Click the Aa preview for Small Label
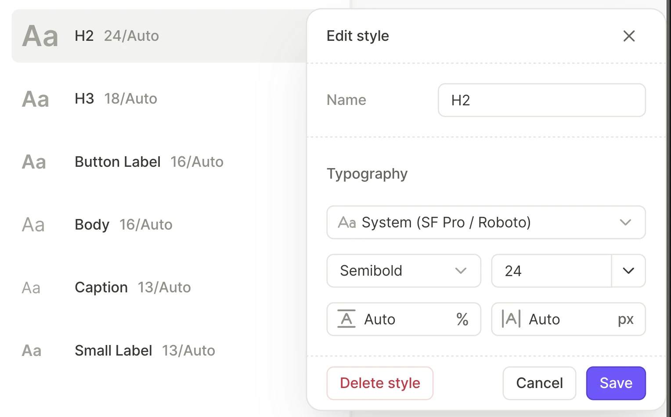671x417 pixels. pyautogui.click(x=32, y=351)
